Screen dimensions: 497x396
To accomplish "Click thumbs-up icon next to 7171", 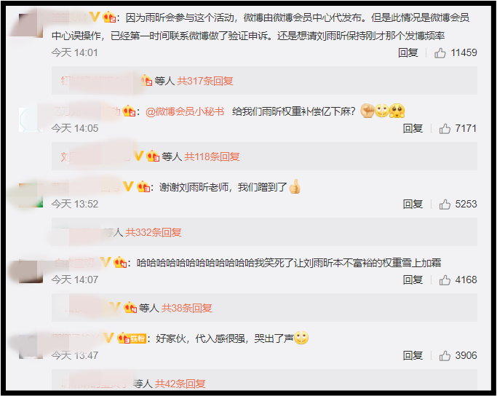I will click(x=445, y=128).
